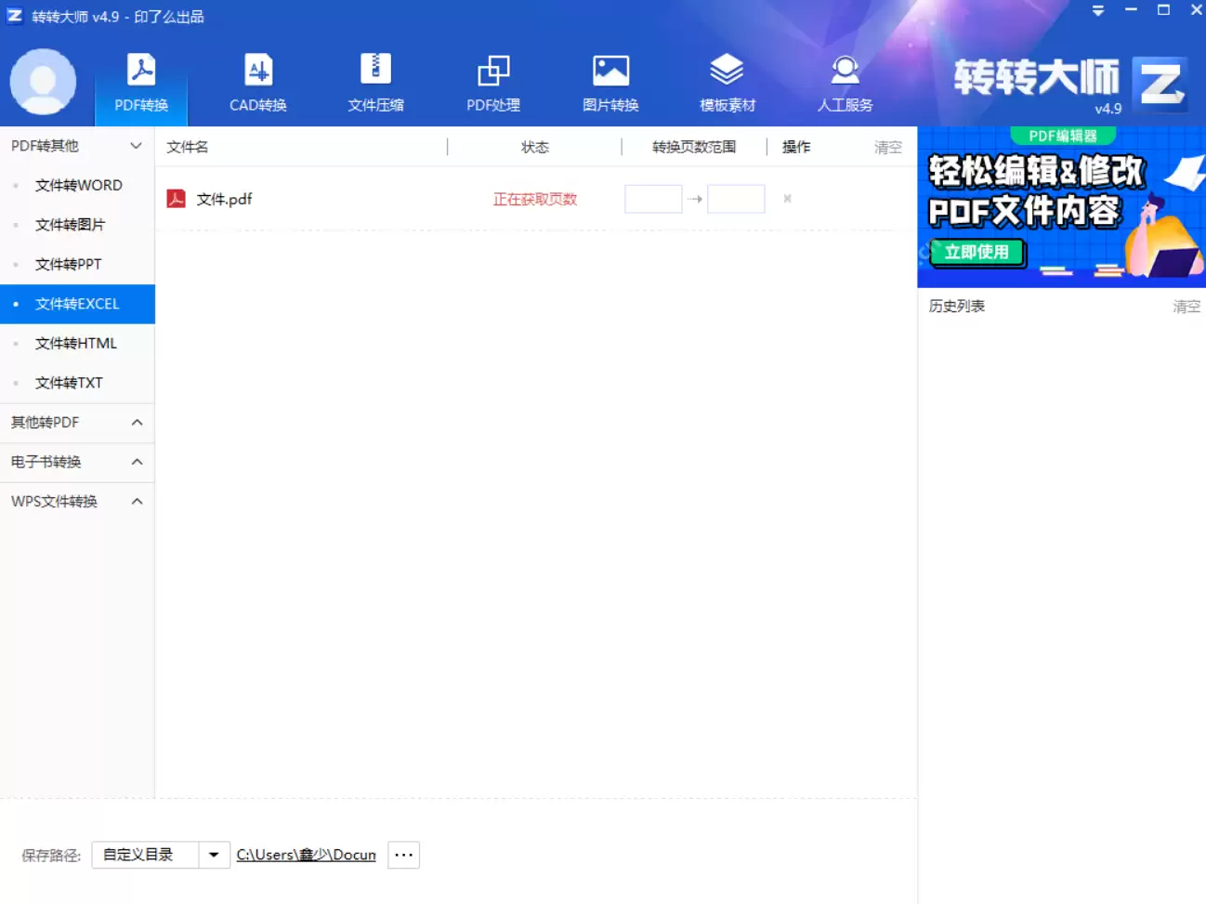Click 清空 to clear the file list

coord(886,146)
